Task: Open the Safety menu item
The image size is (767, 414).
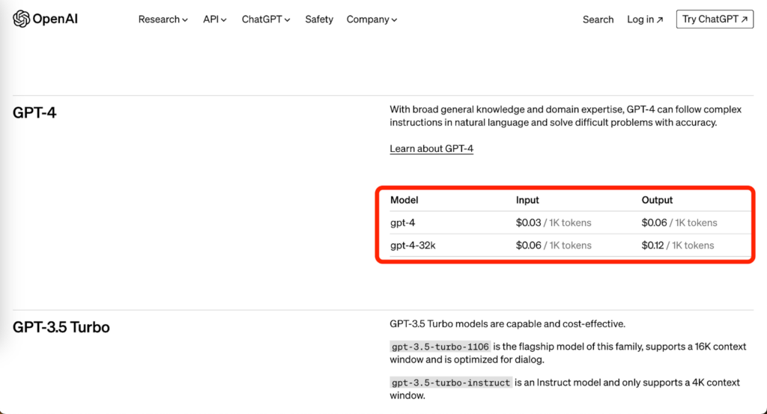Action: coord(319,19)
